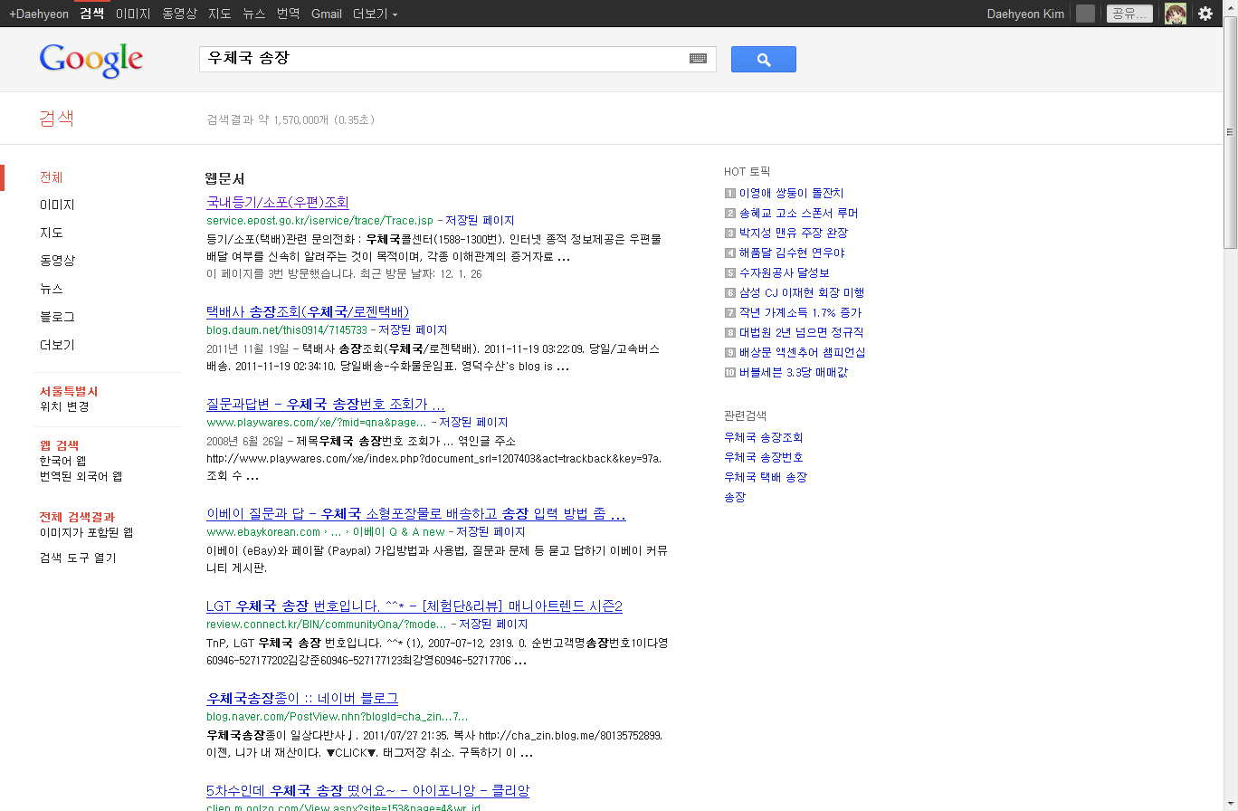This screenshot has height=811, width=1238.
Task: Open cached page for blog.daum.net result
Action: click(413, 330)
